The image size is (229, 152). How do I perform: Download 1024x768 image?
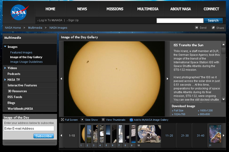[x=179, y=114]
